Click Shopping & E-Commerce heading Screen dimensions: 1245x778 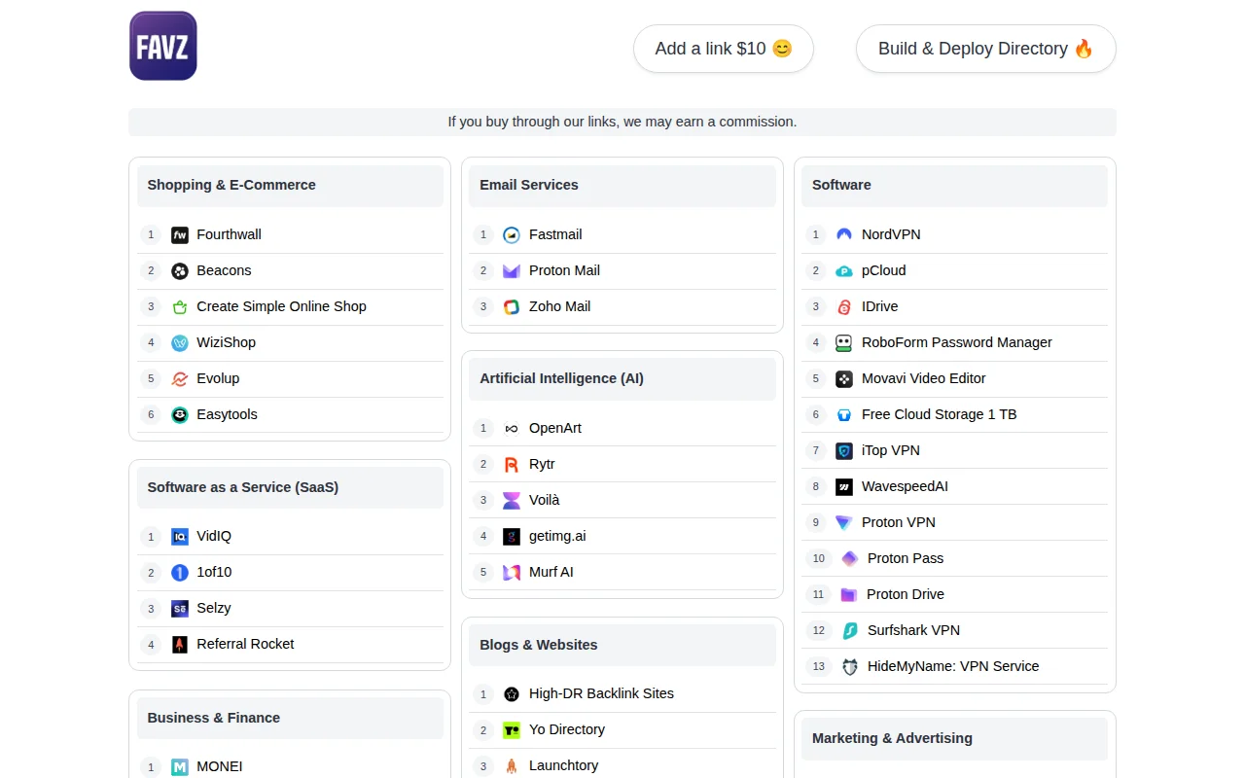click(x=231, y=185)
